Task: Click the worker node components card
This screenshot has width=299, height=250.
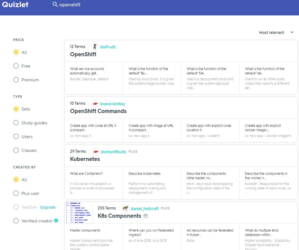Action: (x=268, y=183)
